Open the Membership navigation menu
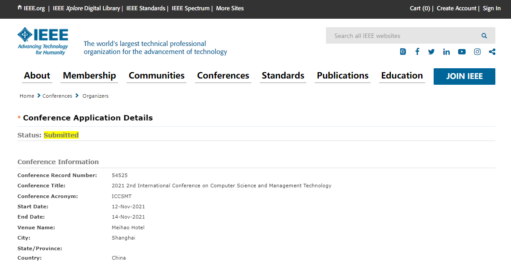The height and width of the screenshot is (273, 511). (89, 75)
